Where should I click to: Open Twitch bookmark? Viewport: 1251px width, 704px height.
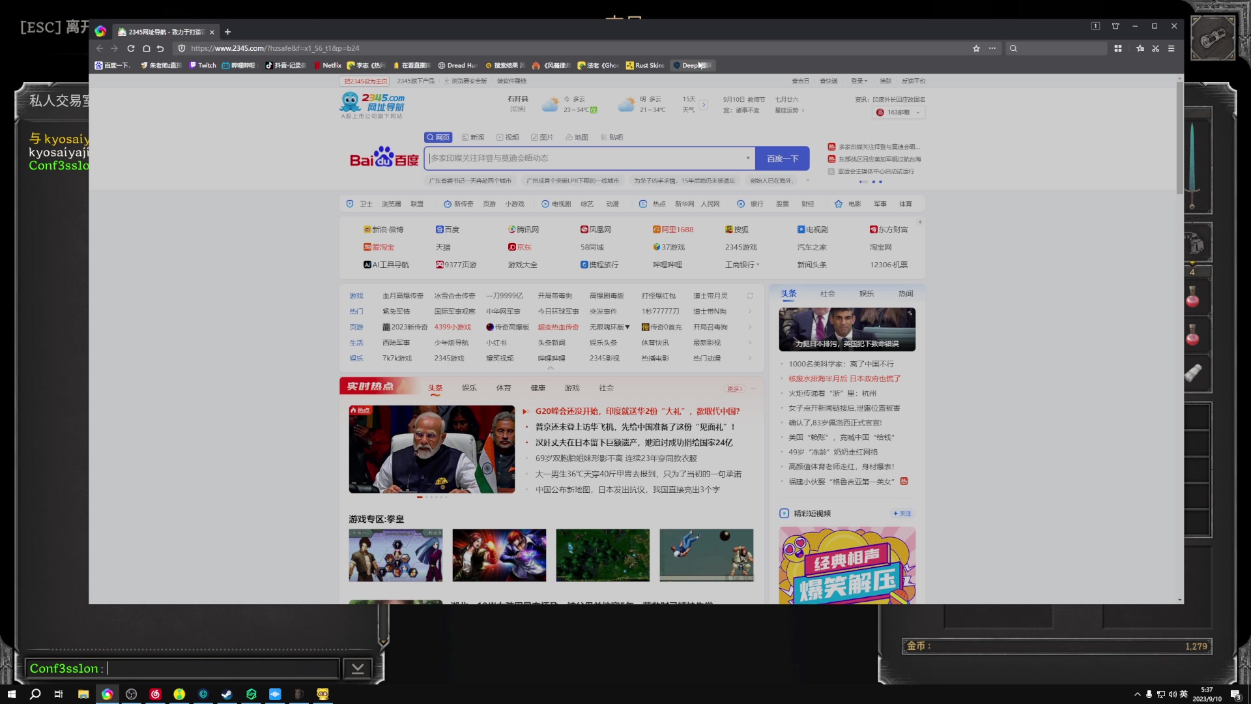pyautogui.click(x=203, y=65)
